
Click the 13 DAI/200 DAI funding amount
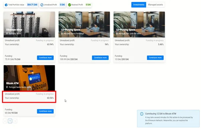(122, 59)
